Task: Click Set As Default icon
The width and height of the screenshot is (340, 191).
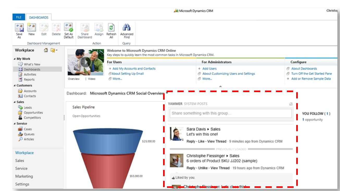Action: [69, 27]
